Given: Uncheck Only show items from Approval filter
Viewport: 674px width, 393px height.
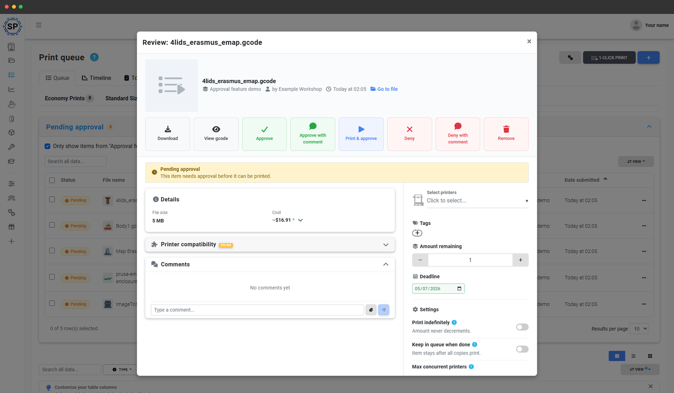Looking at the screenshot, I should pyautogui.click(x=47, y=146).
